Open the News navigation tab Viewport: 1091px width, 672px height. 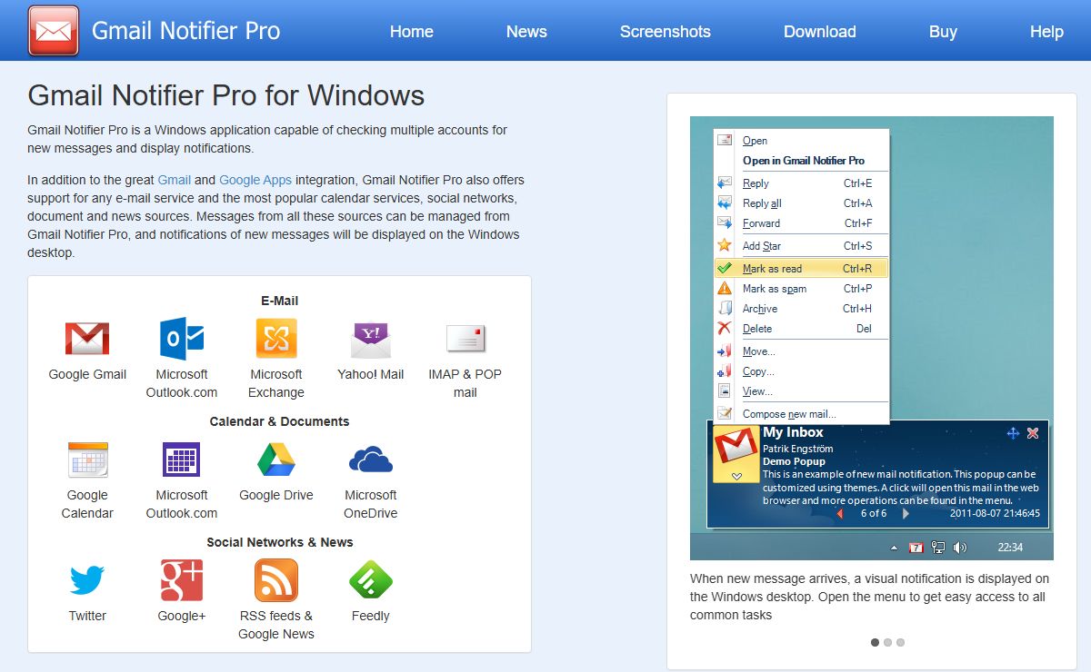pyautogui.click(x=526, y=31)
